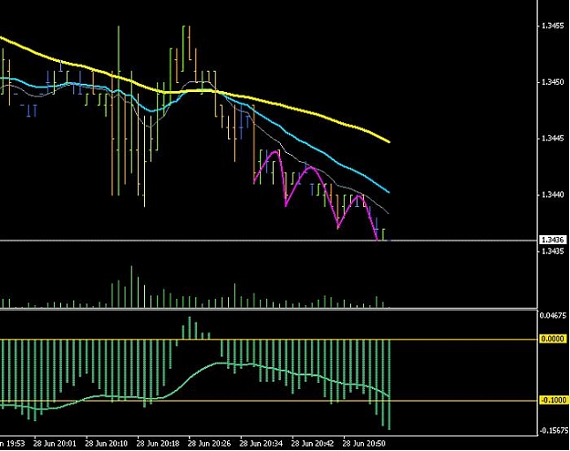Click the 0.04675 indicator scale value
The width and height of the screenshot is (570, 451).
[554, 315]
